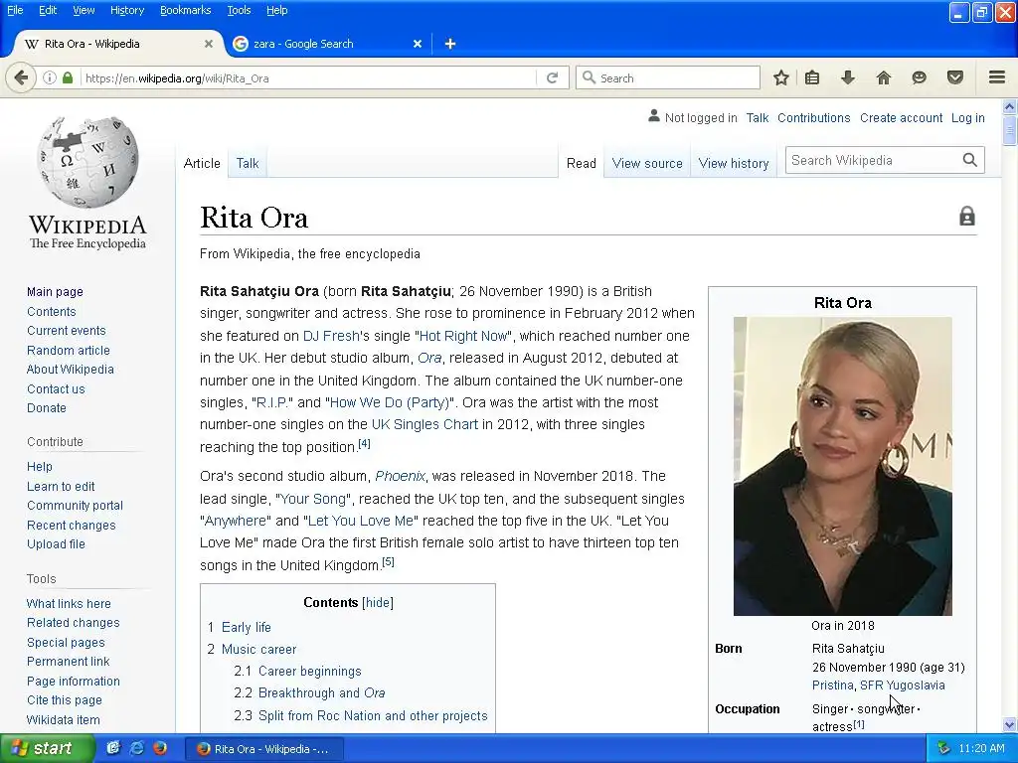Open the Tools menu

(x=239, y=10)
